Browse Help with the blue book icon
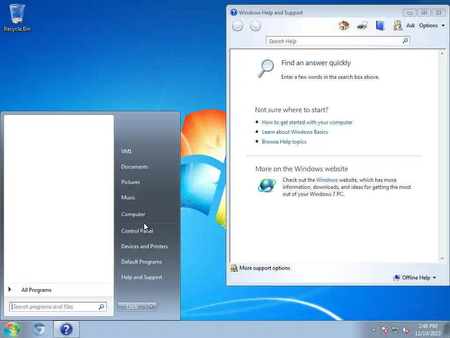 (380, 26)
